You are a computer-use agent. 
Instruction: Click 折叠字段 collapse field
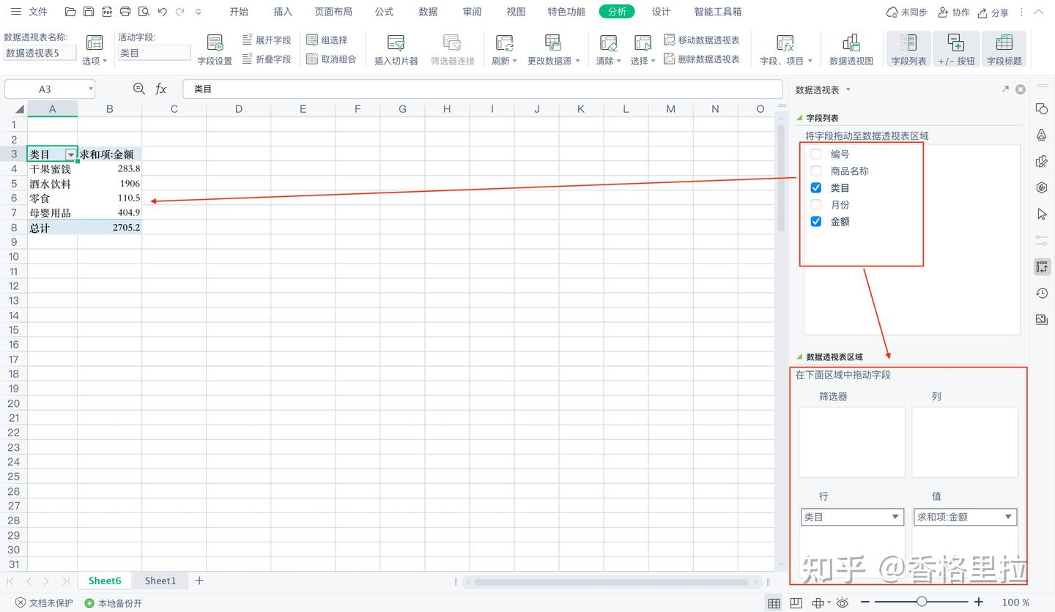click(x=267, y=59)
